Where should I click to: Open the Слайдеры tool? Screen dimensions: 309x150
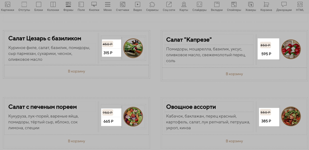(x=199, y=6)
